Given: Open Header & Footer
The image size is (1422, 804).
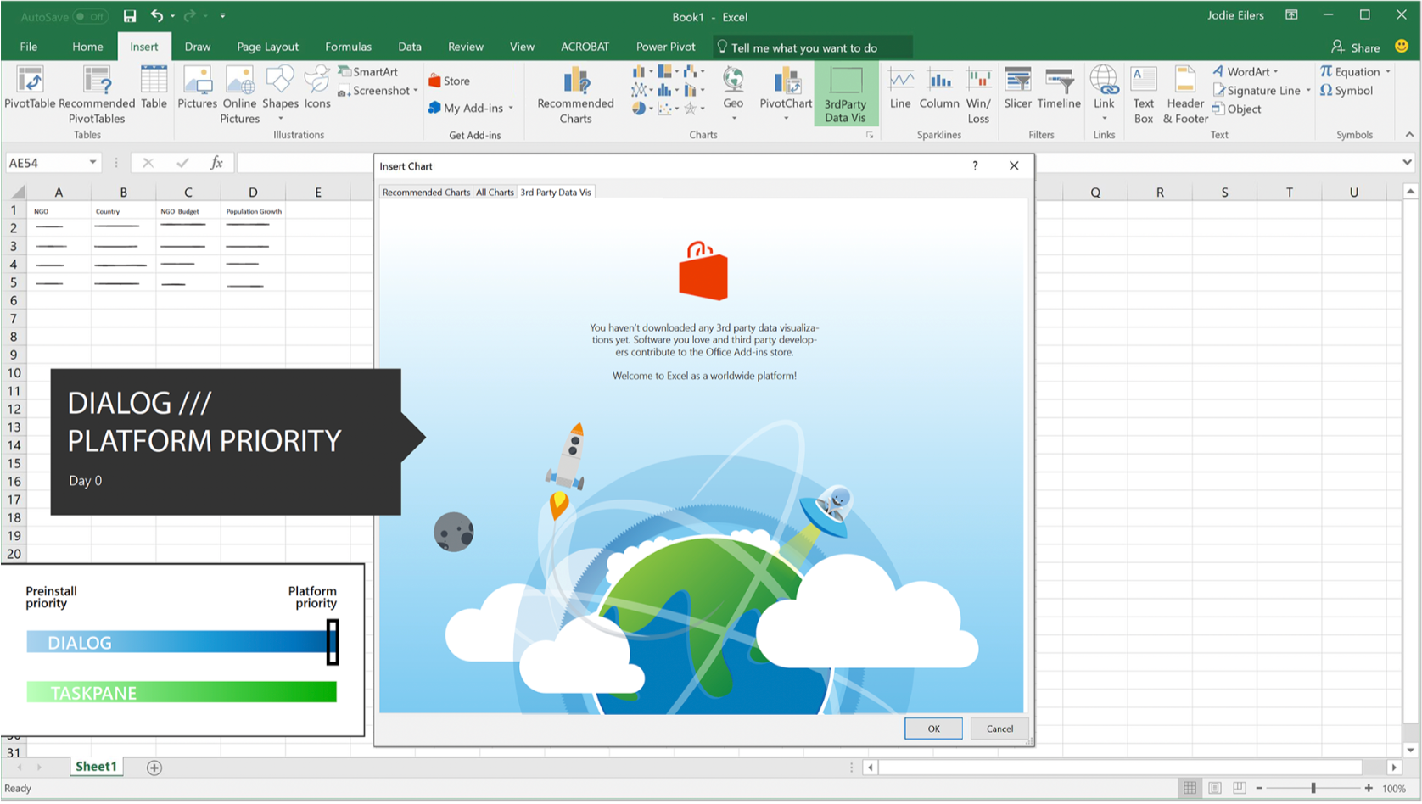Looking at the screenshot, I should (1185, 95).
